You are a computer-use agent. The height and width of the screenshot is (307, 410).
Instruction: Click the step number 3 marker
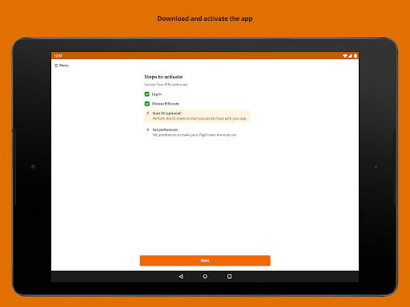tap(147, 114)
